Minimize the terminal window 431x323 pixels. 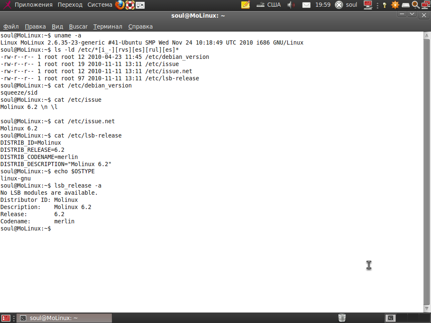click(402, 14)
